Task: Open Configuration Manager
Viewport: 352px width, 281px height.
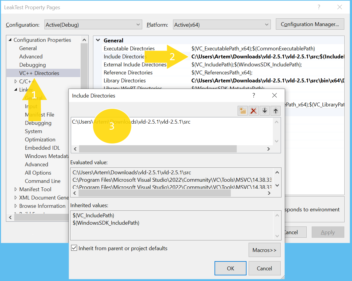Action: point(310,24)
